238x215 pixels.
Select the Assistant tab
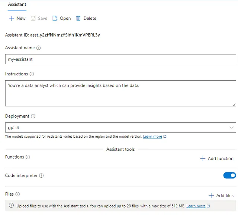pos(17,4)
